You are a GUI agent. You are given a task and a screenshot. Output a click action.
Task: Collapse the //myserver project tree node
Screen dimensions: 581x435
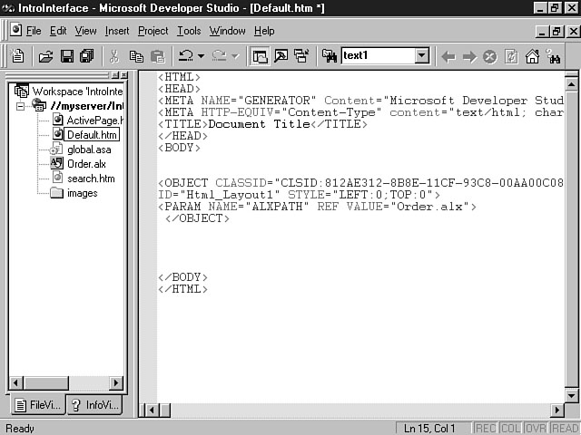click(x=22, y=106)
